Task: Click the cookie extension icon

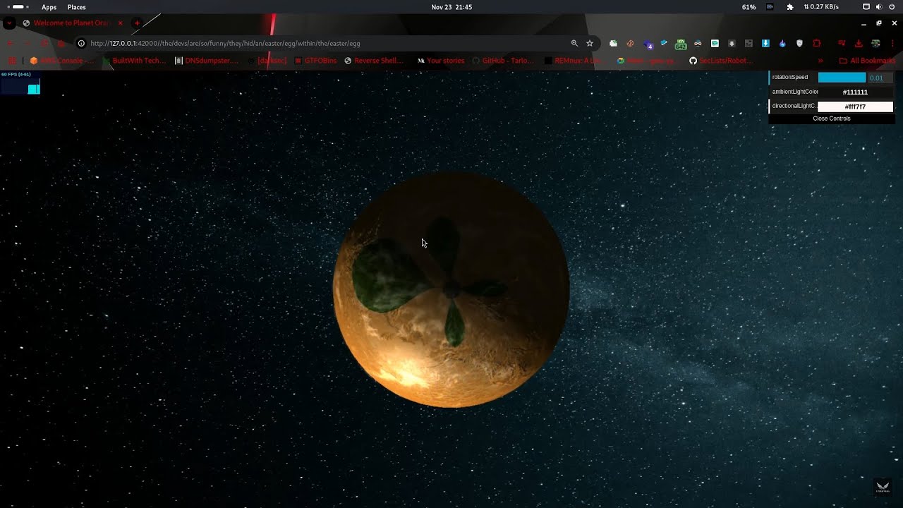Action: pos(630,43)
